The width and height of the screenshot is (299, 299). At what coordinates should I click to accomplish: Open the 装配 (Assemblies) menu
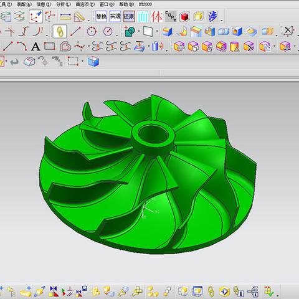coord(24,4)
